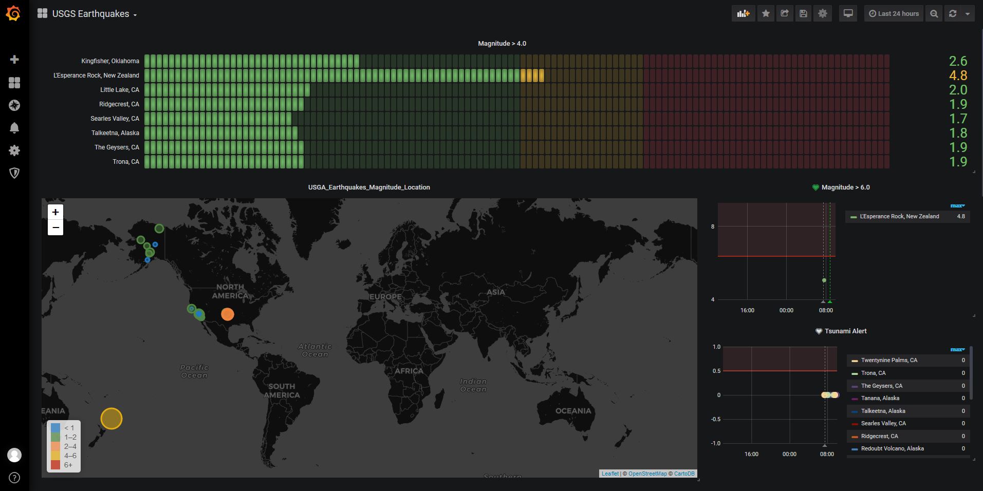Click the 4.8 gauge value
This screenshot has width=983, height=491.
tap(958, 75)
